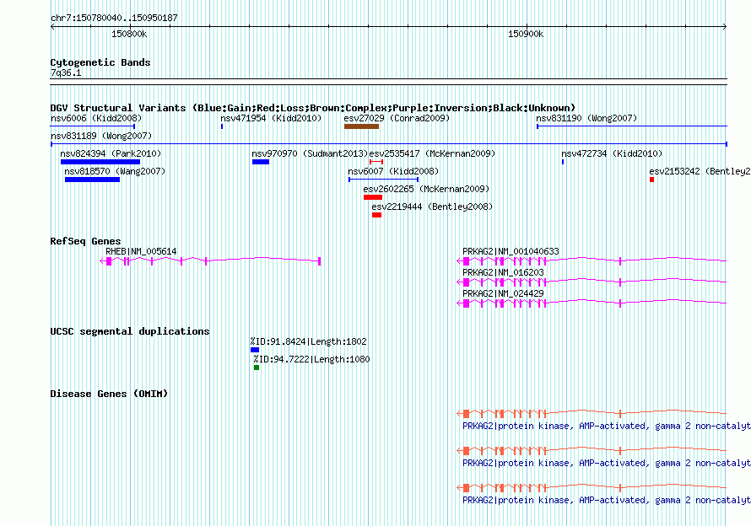Click the brown esv27029 complex variant bar

point(362,126)
